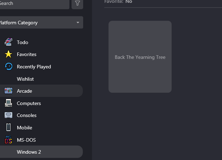Click the Mobile phone icon
This screenshot has width=222, height=160.
(8, 127)
